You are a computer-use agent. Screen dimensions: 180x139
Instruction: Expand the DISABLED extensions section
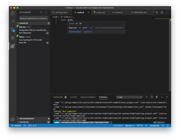[33, 122]
